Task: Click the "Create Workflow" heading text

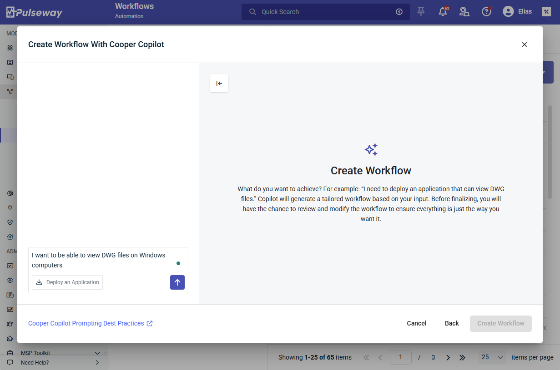Action: click(371, 171)
